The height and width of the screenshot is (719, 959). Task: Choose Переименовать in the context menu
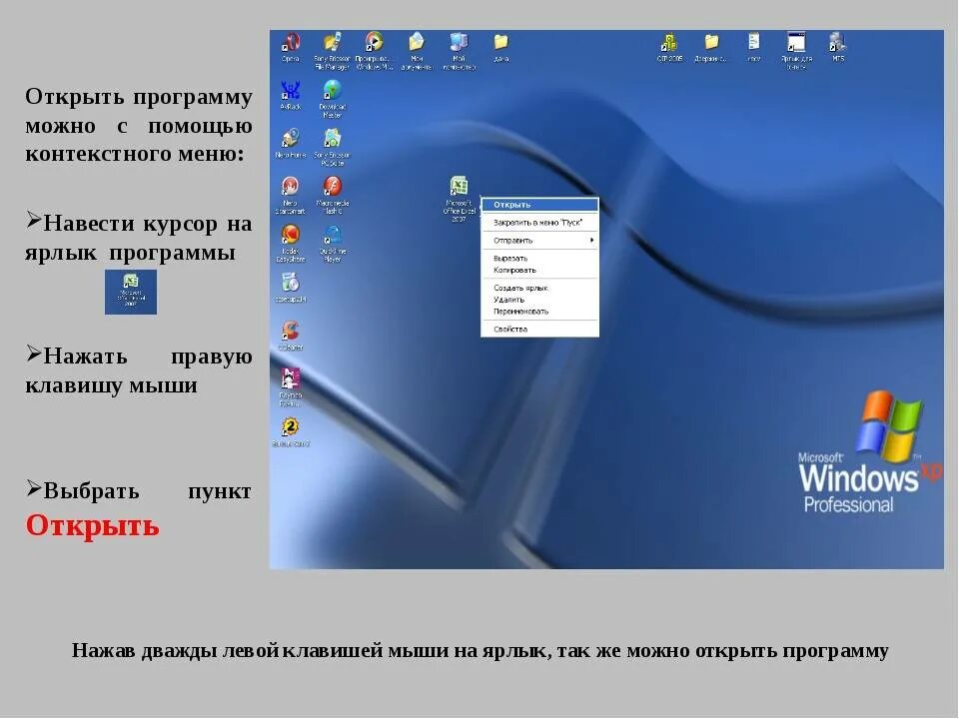pos(540,312)
